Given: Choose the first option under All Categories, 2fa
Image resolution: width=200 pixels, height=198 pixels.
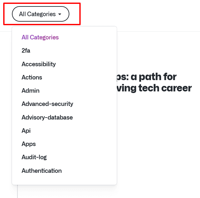Looking at the screenshot, I should [x=26, y=50].
